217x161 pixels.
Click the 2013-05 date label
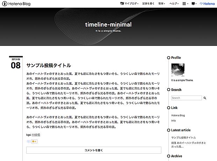(16, 59)
